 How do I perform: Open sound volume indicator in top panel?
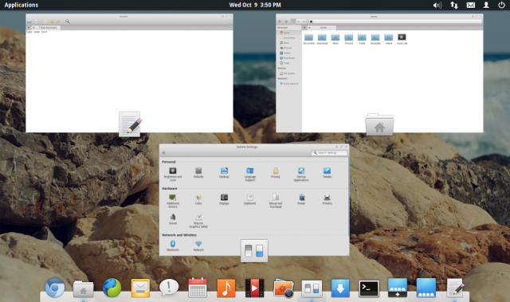coord(437,5)
